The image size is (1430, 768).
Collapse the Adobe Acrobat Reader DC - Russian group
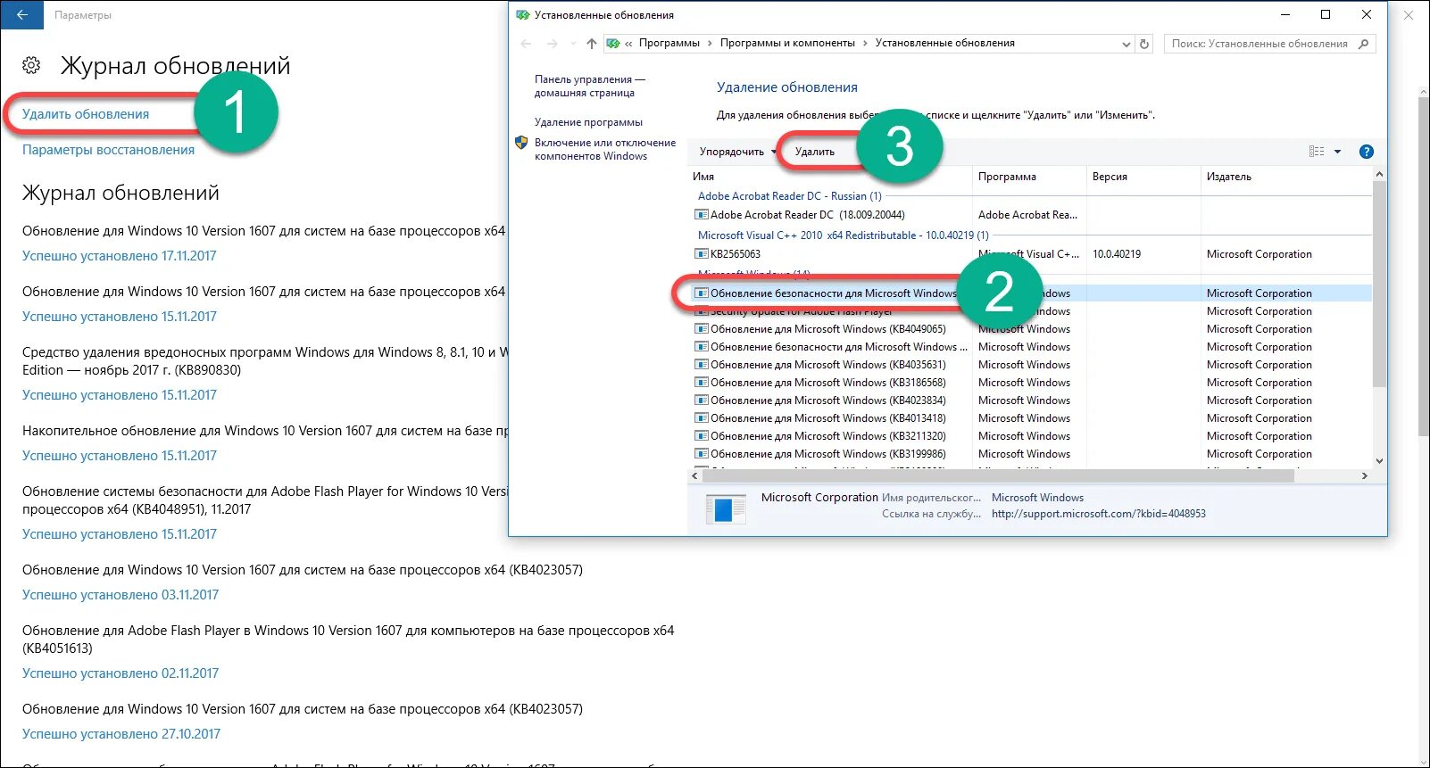coord(790,196)
